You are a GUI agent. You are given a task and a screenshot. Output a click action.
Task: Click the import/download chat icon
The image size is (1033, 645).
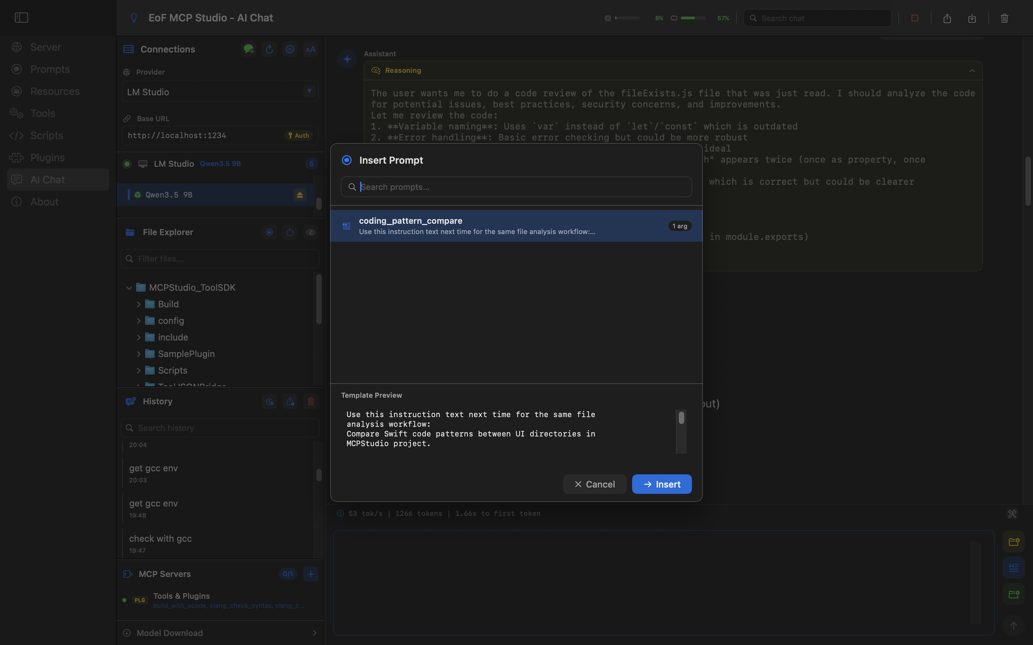972,18
